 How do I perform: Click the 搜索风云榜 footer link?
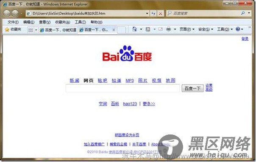pyautogui.click(x=119, y=144)
